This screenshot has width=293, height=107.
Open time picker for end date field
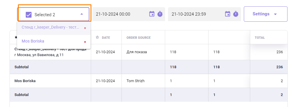pyautogui.click(x=236, y=14)
